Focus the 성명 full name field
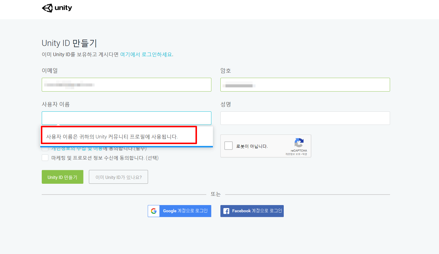 click(x=305, y=118)
